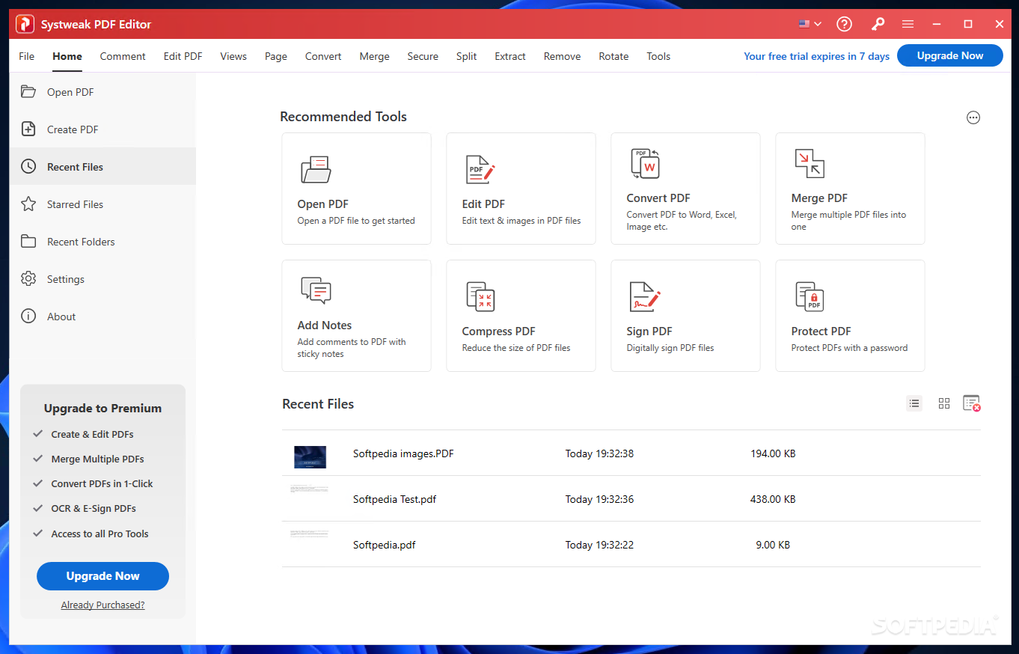Screen dimensions: 1019x654
Task: Switch to the Page tab
Action: 276,56
